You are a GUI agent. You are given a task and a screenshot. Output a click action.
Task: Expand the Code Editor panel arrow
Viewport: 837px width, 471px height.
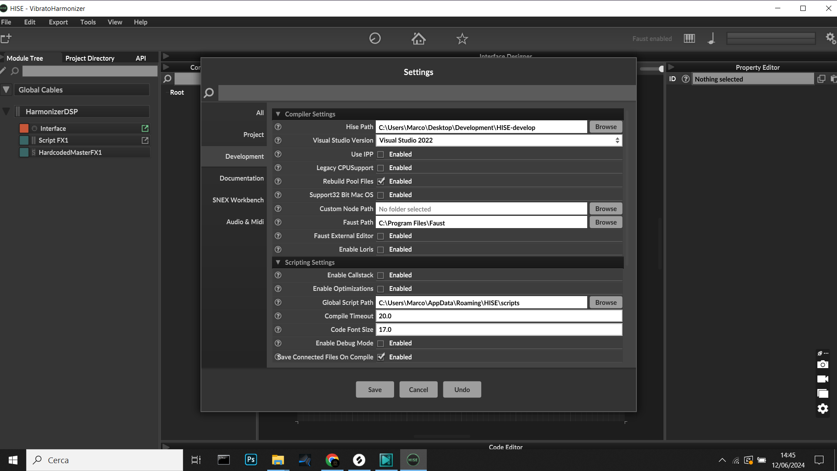coord(166,447)
